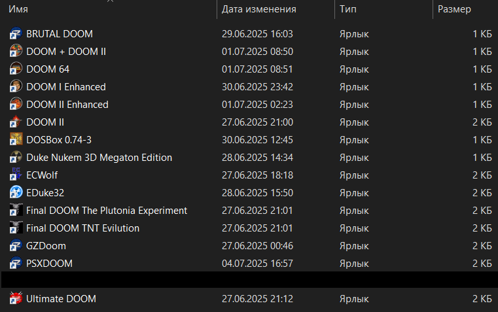
Task: Select the DOOM I Enhanced entry name
Action: [66, 87]
